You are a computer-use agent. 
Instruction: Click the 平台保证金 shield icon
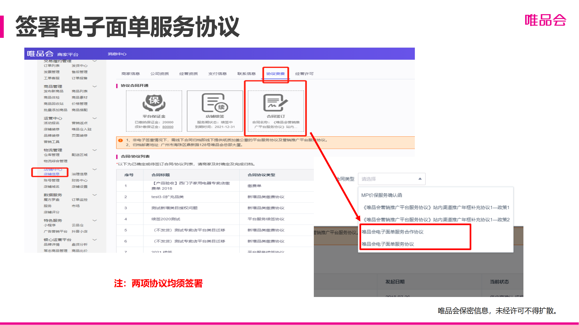coord(154,103)
